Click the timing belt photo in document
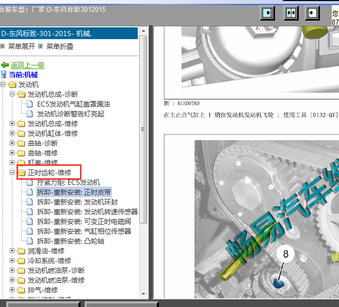 click(267, 219)
